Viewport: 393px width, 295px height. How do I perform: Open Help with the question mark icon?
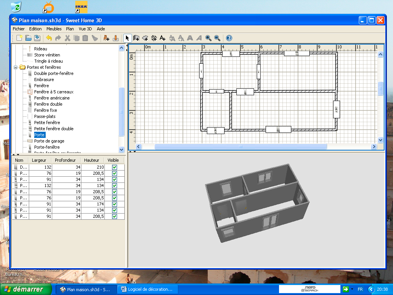tap(229, 38)
